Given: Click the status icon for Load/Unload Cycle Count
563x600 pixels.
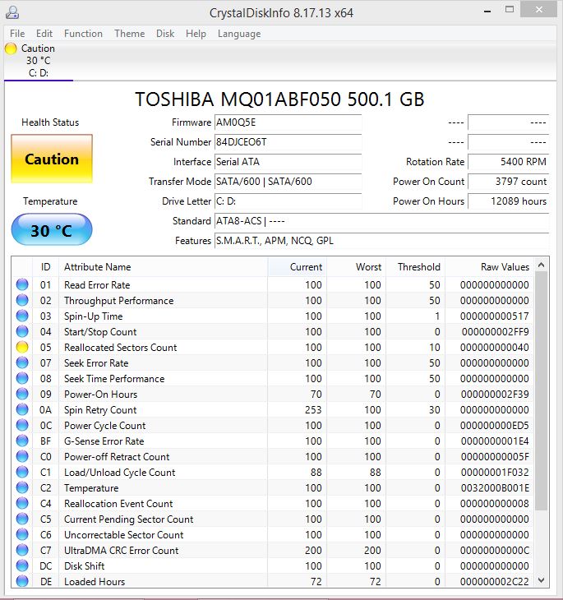Looking at the screenshot, I should tap(22, 473).
